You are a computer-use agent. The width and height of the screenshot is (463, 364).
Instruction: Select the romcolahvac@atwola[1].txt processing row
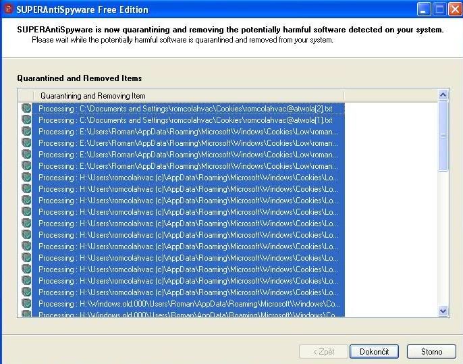[188, 120]
